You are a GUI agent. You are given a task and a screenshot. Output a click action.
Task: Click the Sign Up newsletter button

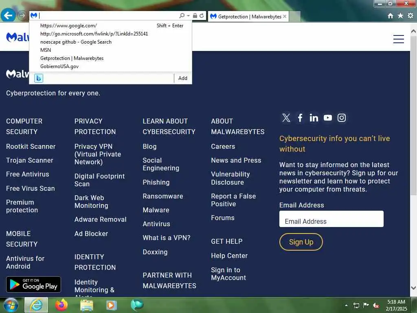click(x=301, y=242)
